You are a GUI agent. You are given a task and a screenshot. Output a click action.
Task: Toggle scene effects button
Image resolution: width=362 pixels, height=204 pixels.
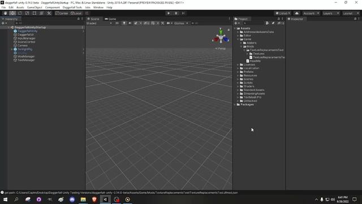coord(136,23)
